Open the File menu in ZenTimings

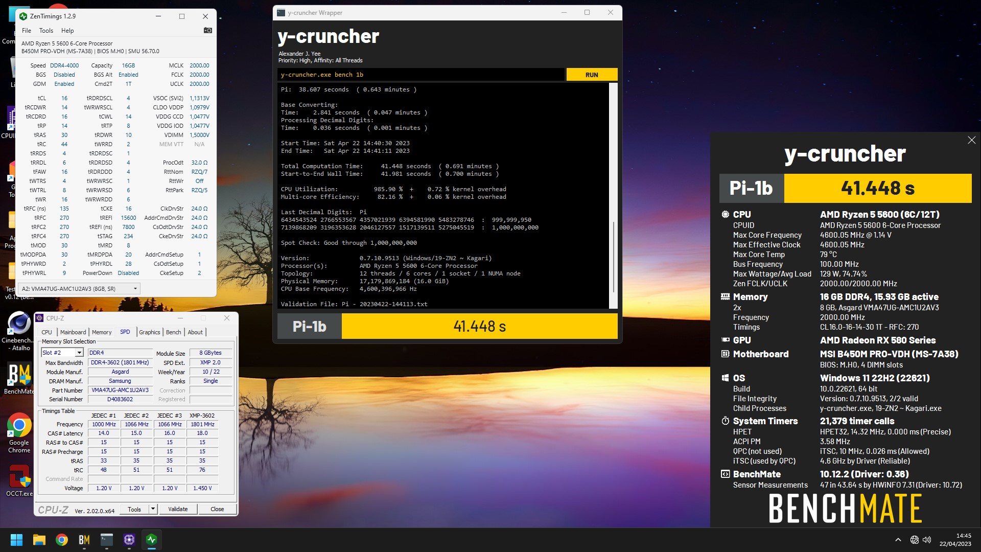[27, 31]
